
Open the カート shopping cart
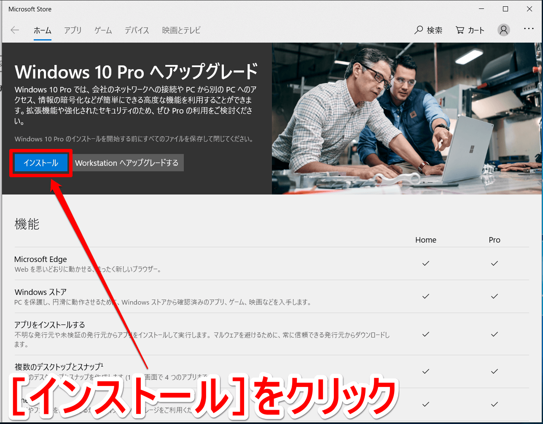pyautogui.click(x=470, y=30)
